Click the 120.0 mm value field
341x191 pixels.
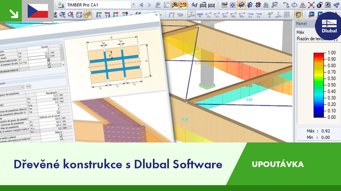click(57, 119)
